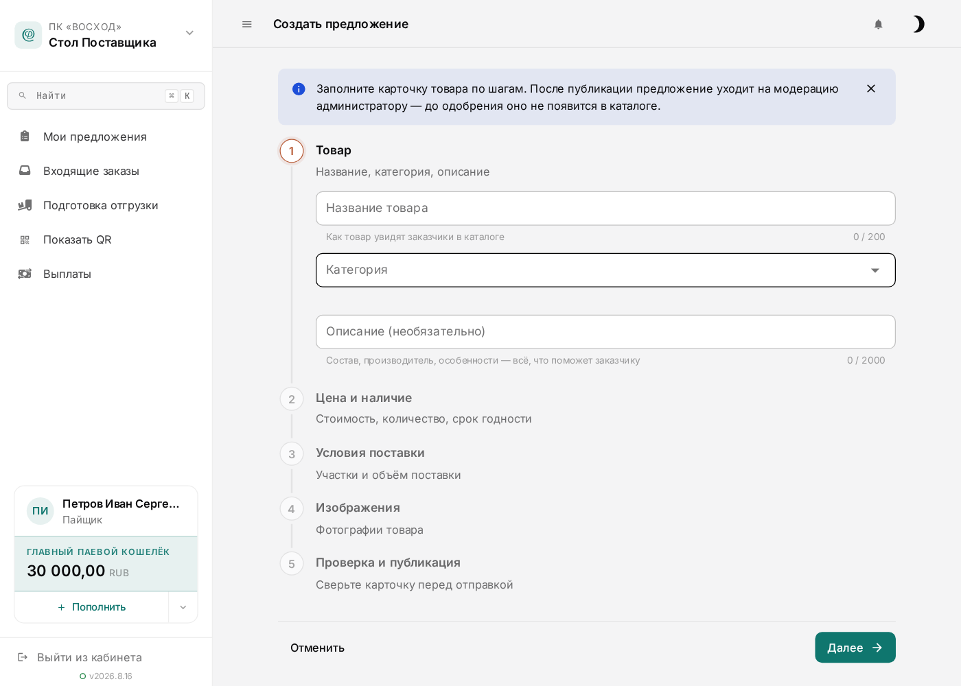961x686 pixels.
Task: Switch to dark theme with moon icon
Action: 918,24
